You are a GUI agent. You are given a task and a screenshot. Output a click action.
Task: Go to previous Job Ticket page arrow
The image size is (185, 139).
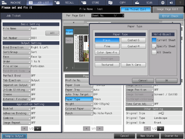(24, 129)
